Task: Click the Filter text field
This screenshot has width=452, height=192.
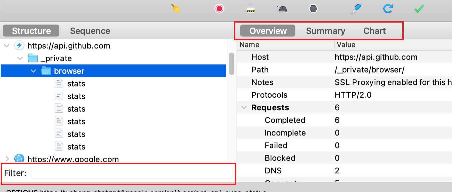Action: [132, 173]
